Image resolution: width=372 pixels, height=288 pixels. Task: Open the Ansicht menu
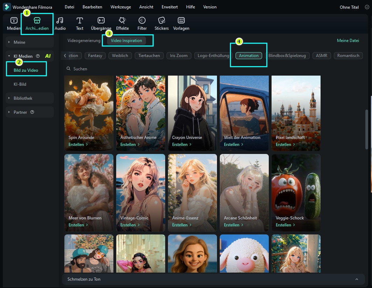point(146,7)
